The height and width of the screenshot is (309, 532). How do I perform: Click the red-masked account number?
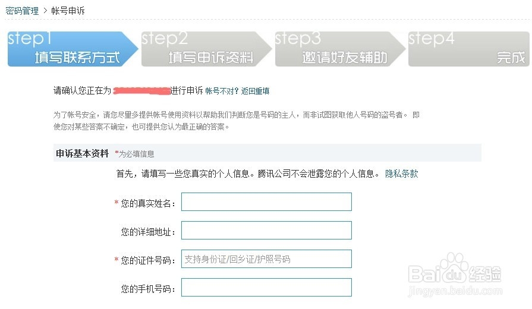(x=142, y=91)
